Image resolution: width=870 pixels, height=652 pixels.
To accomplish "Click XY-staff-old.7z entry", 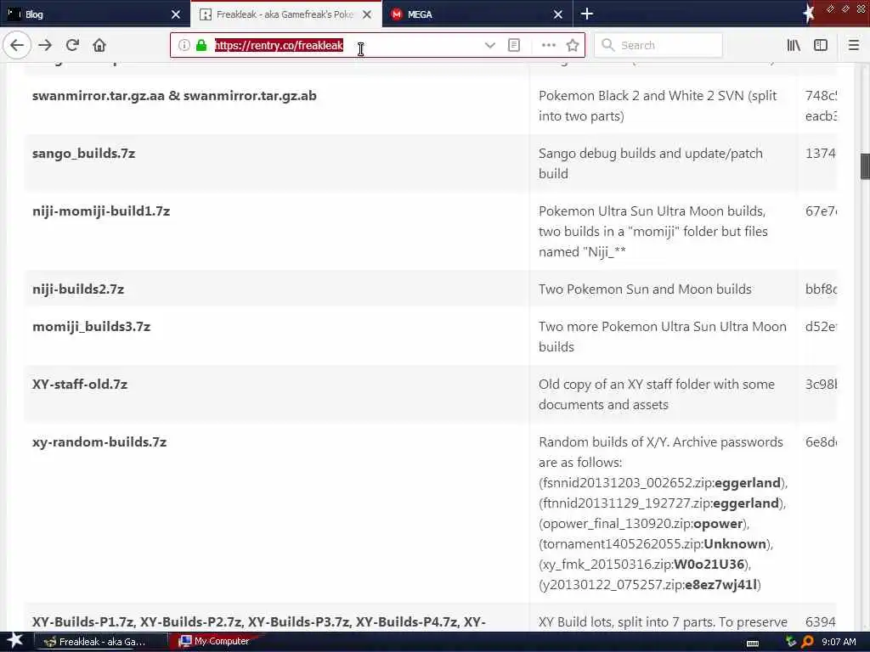I will [x=80, y=385].
